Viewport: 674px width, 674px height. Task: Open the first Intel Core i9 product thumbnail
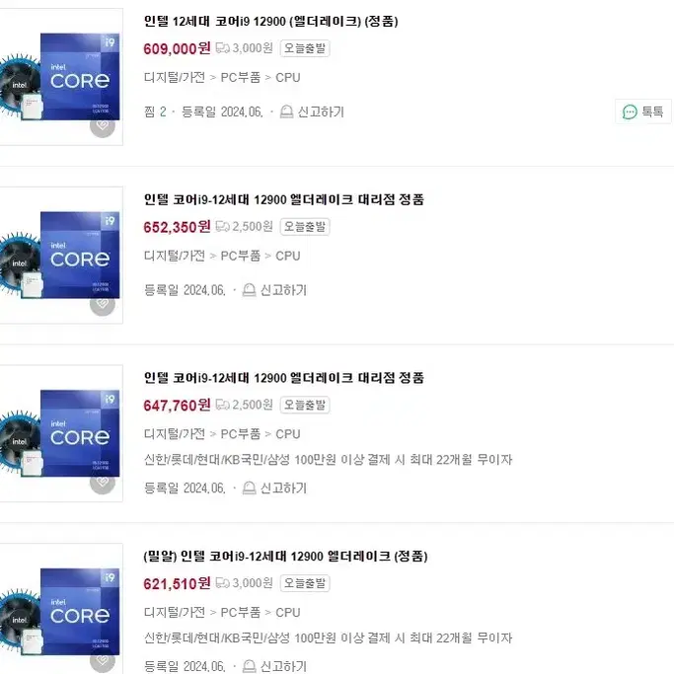pos(60,77)
